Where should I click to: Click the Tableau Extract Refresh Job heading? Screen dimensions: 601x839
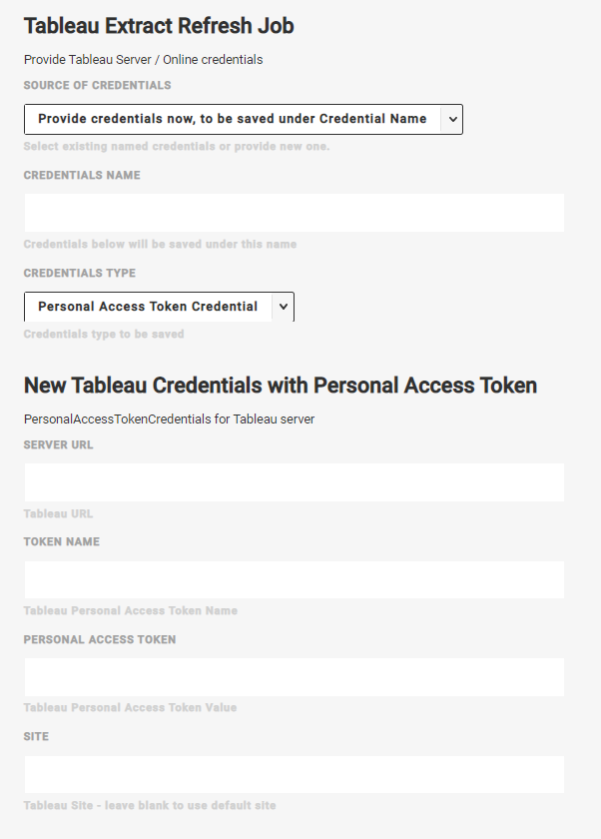pos(159,26)
